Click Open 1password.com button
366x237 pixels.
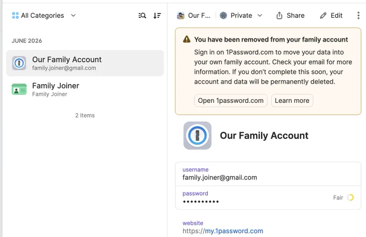(x=230, y=101)
